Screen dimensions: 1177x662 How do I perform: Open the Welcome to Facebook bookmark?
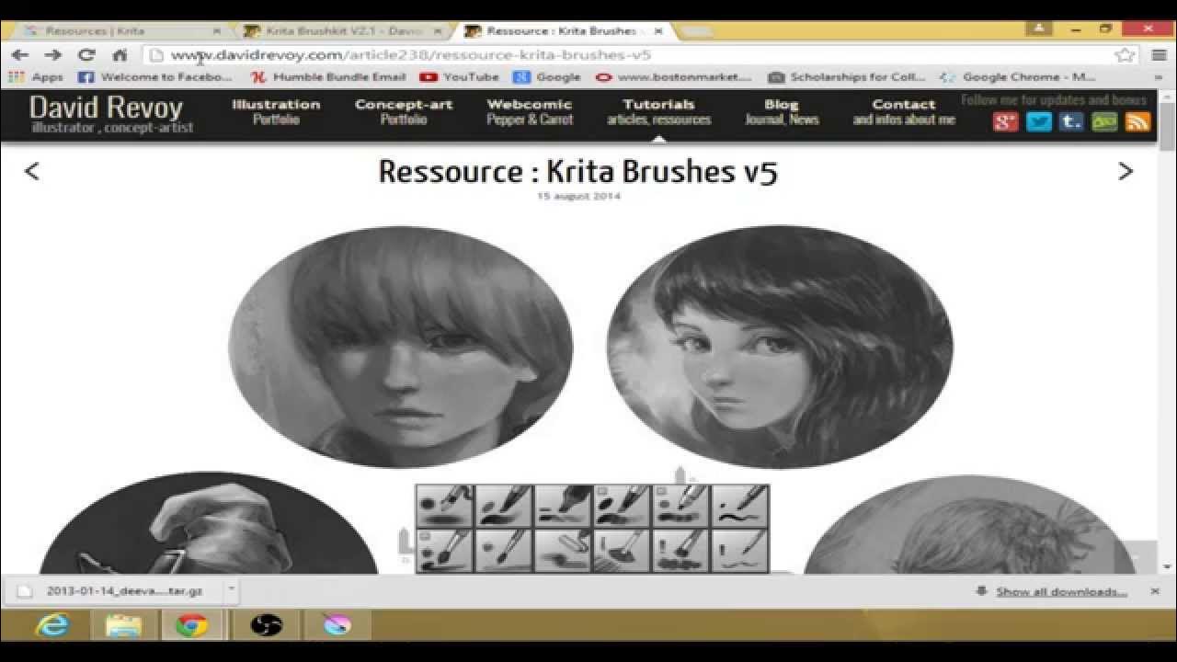(x=155, y=77)
